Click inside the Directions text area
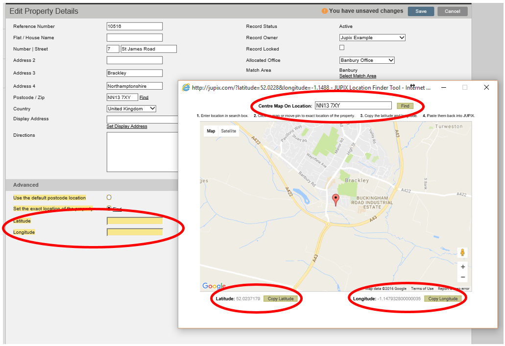 [143, 152]
